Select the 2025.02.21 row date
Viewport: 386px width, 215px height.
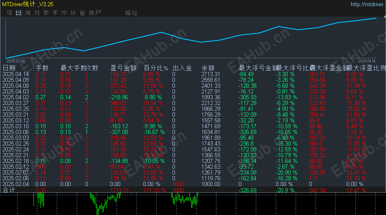[x=15, y=155]
